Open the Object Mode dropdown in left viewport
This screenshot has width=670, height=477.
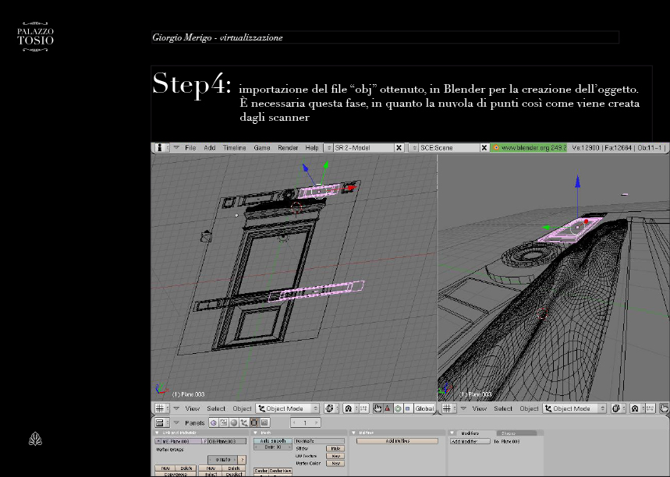[x=288, y=408]
